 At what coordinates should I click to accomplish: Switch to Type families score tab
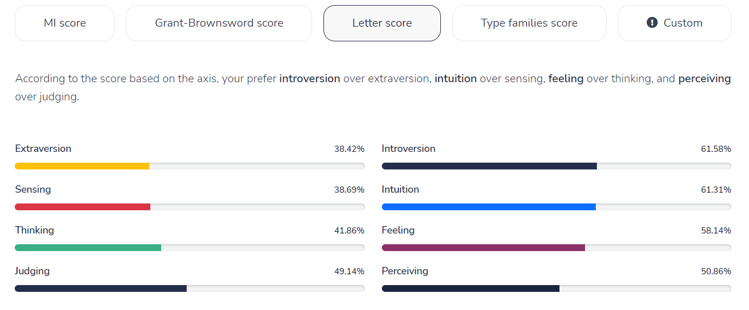(529, 23)
